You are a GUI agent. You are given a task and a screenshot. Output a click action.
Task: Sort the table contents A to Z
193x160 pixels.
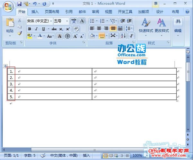pos(123,36)
